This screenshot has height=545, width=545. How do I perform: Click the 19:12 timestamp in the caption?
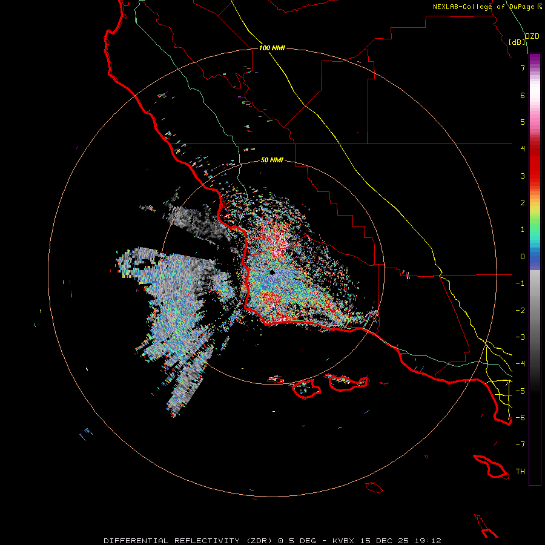point(428,541)
